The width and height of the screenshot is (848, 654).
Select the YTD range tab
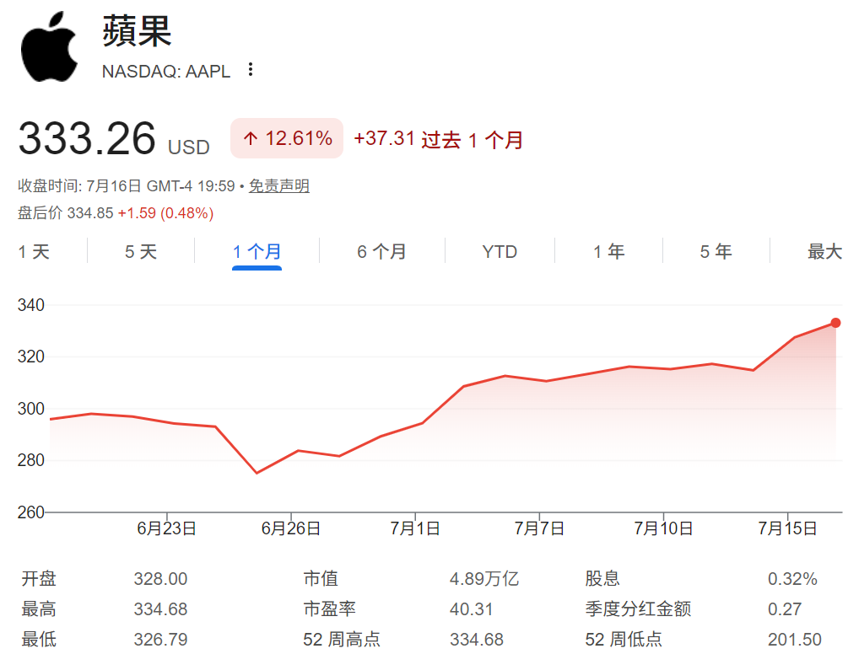click(x=500, y=252)
